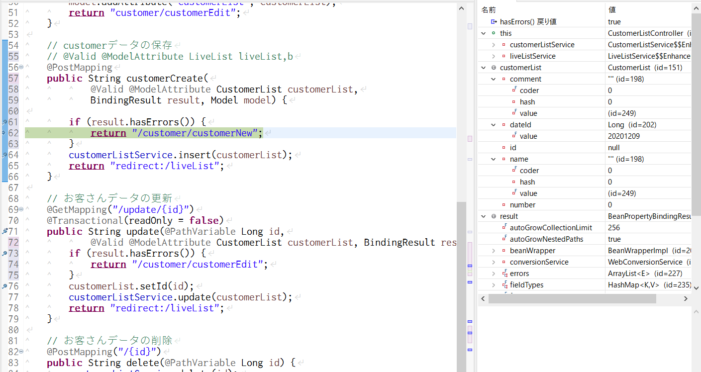Collapse the 'this' variable node
Image resolution: width=701 pixels, height=372 pixels.
(483, 33)
